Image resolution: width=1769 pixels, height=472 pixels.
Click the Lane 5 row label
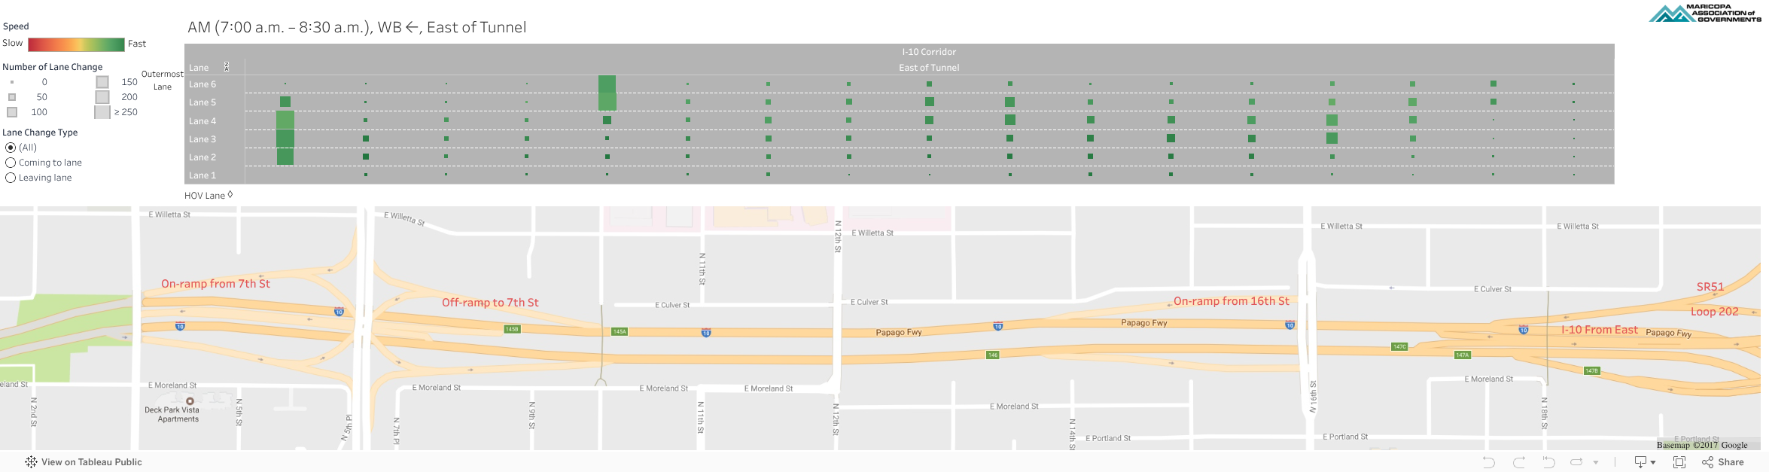202,102
